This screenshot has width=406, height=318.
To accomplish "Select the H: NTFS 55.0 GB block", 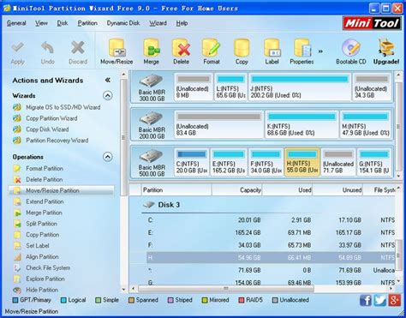I will 302,162.
